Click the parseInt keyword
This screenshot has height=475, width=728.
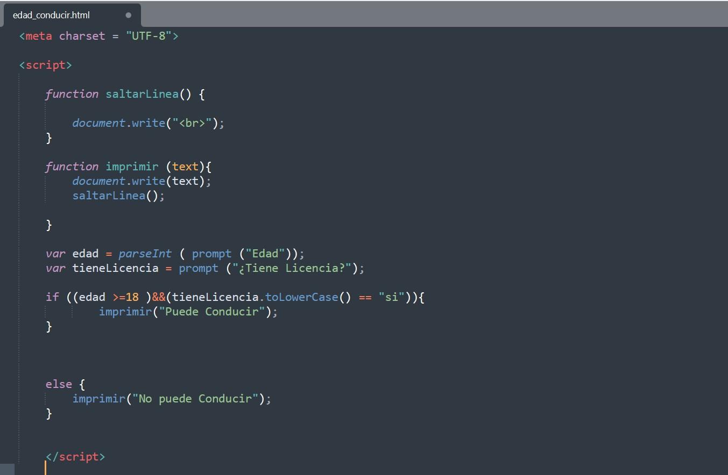[145, 254]
